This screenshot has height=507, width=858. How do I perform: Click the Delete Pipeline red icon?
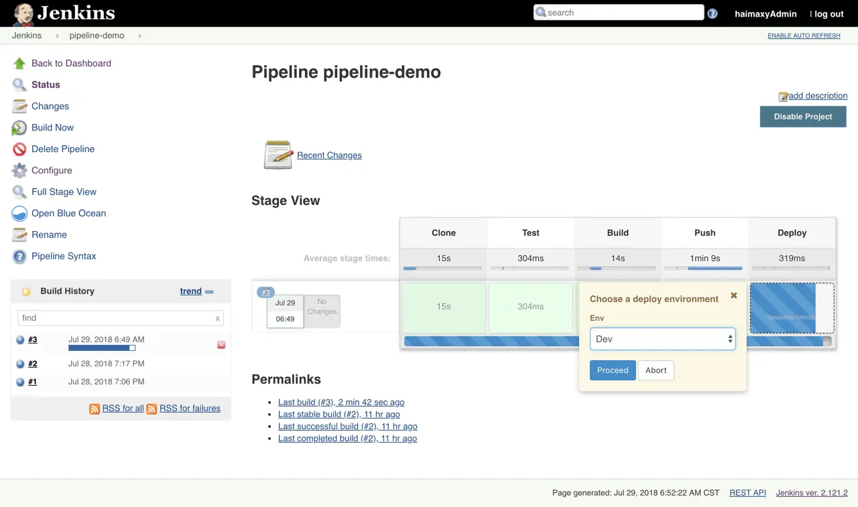19,149
